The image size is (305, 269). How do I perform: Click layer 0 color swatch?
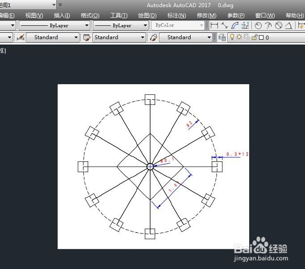click(x=261, y=37)
